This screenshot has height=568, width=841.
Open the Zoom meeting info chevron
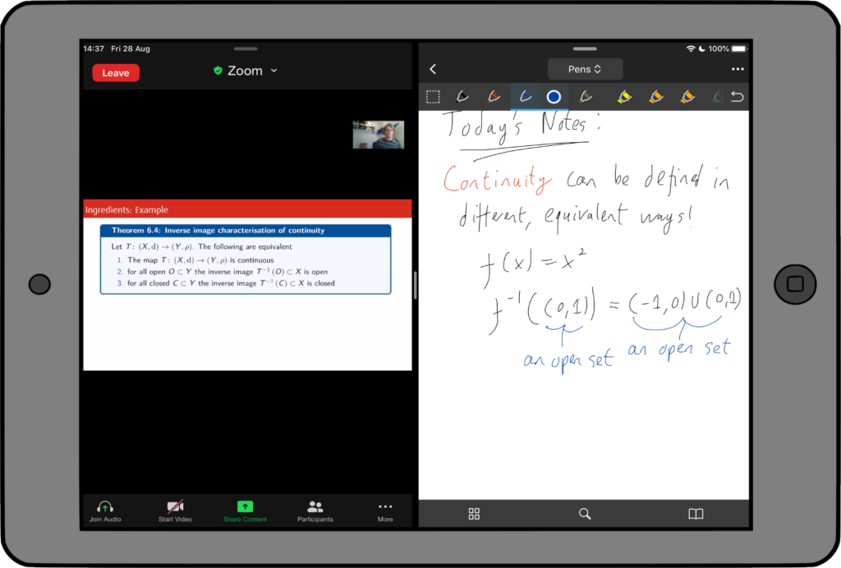274,71
